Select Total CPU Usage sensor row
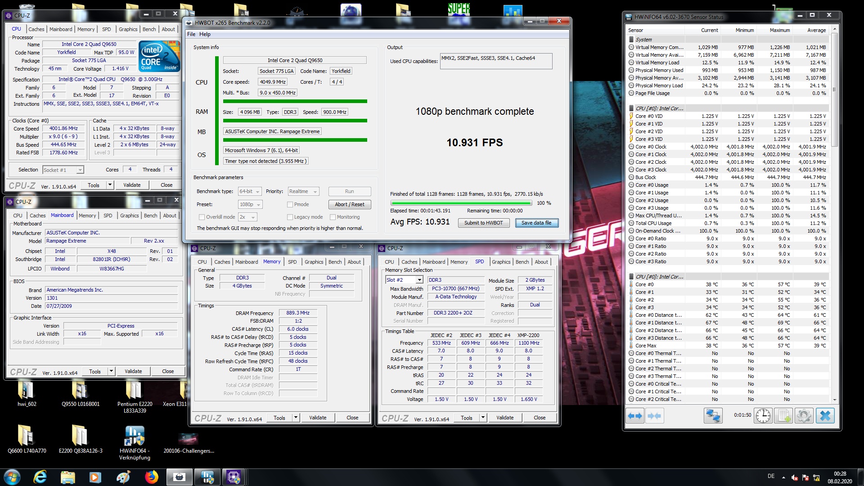This screenshot has width=864, height=486. point(728,223)
